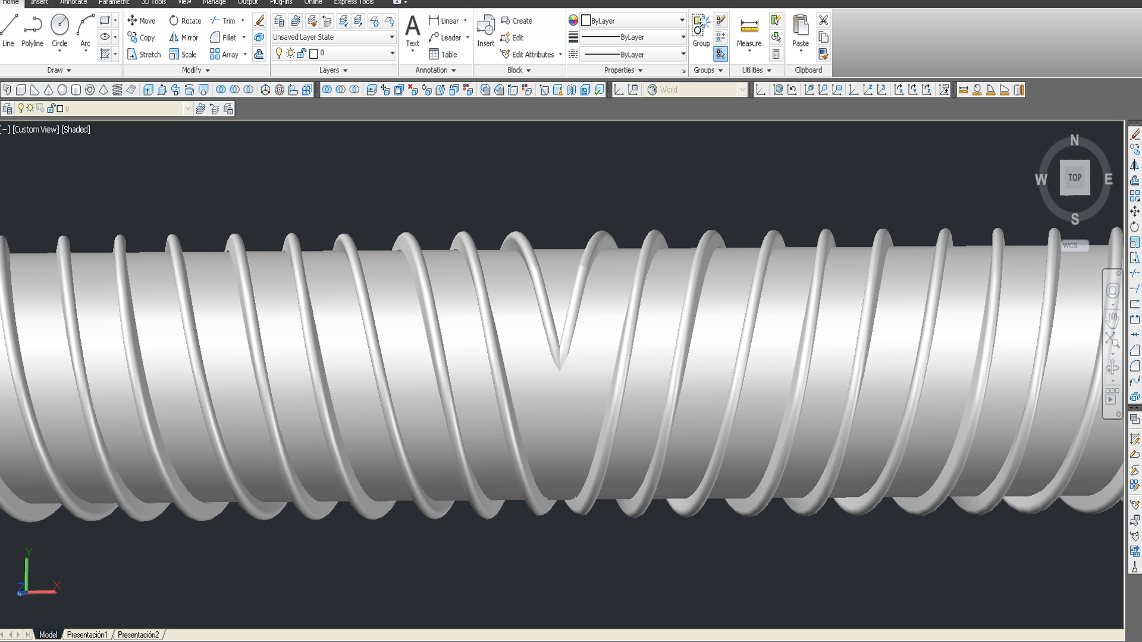This screenshot has height=642, width=1142.
Task: Expand the Annotation panel
Action: coord(436,70)
